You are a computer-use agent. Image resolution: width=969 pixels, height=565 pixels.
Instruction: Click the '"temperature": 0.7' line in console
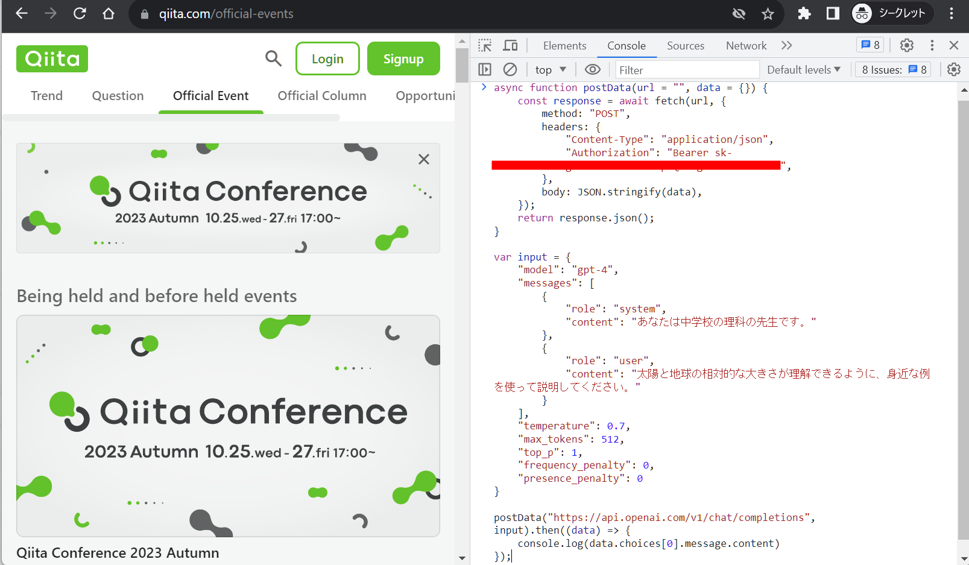coord(574,426)
